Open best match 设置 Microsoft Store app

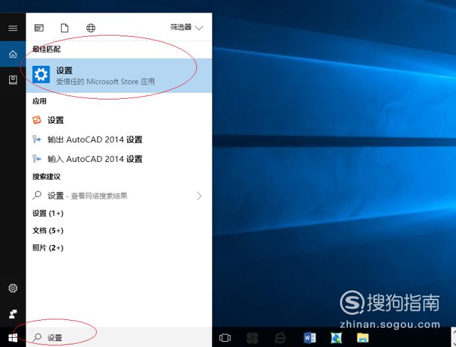click(119, 76)
